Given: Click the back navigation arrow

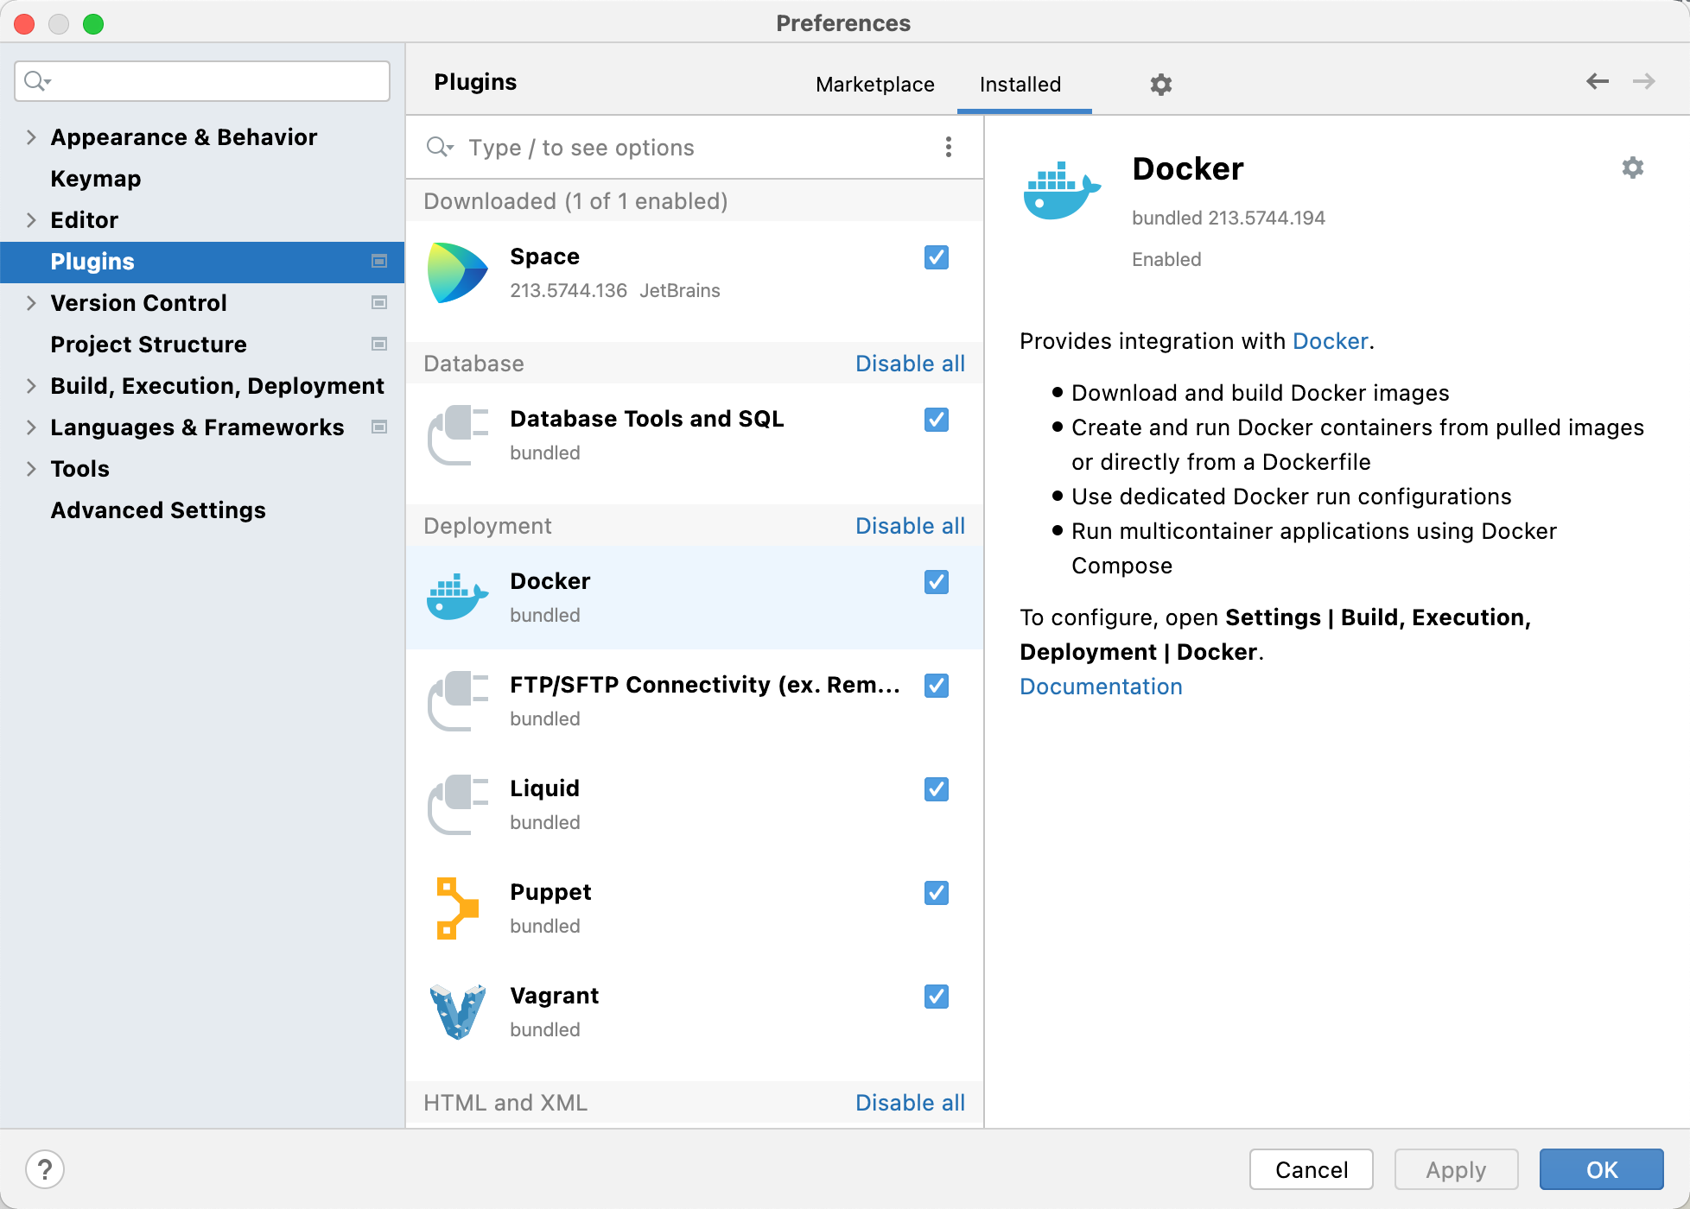Looking at the screenshot, I should click(x=1597, y=81).
